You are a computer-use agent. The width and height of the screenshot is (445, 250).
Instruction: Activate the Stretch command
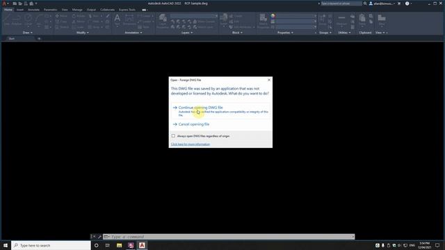pos(62,27)
